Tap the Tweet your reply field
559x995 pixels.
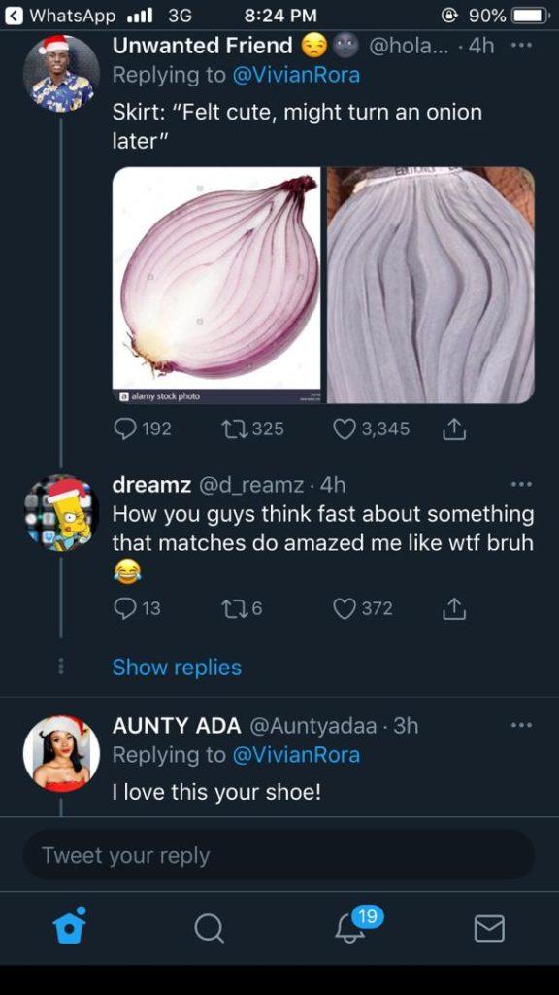(x=279, y=855)
